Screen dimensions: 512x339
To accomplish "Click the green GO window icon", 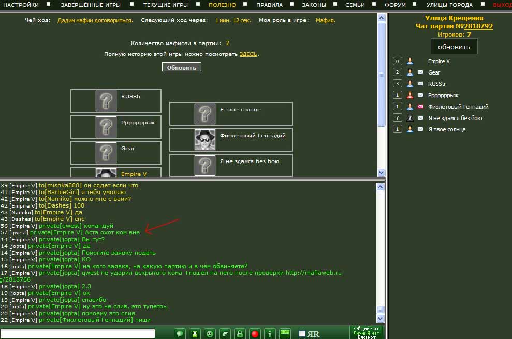I will [x=285, y=334].
